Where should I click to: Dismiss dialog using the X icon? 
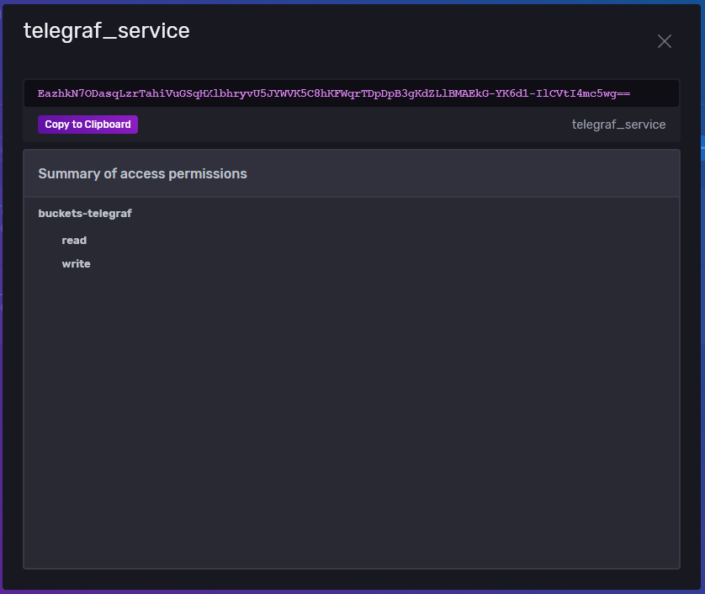click(x=664, y=41)
